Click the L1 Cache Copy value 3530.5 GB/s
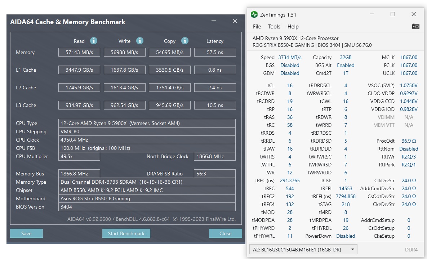427x259 pixels. click(170, 70)
